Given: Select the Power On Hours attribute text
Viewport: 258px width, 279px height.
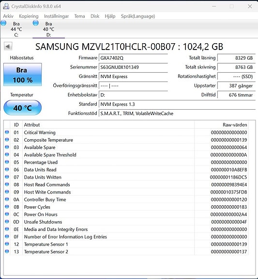Looking at the screenshot, I should pyautogui.click(x=41, y=214).
